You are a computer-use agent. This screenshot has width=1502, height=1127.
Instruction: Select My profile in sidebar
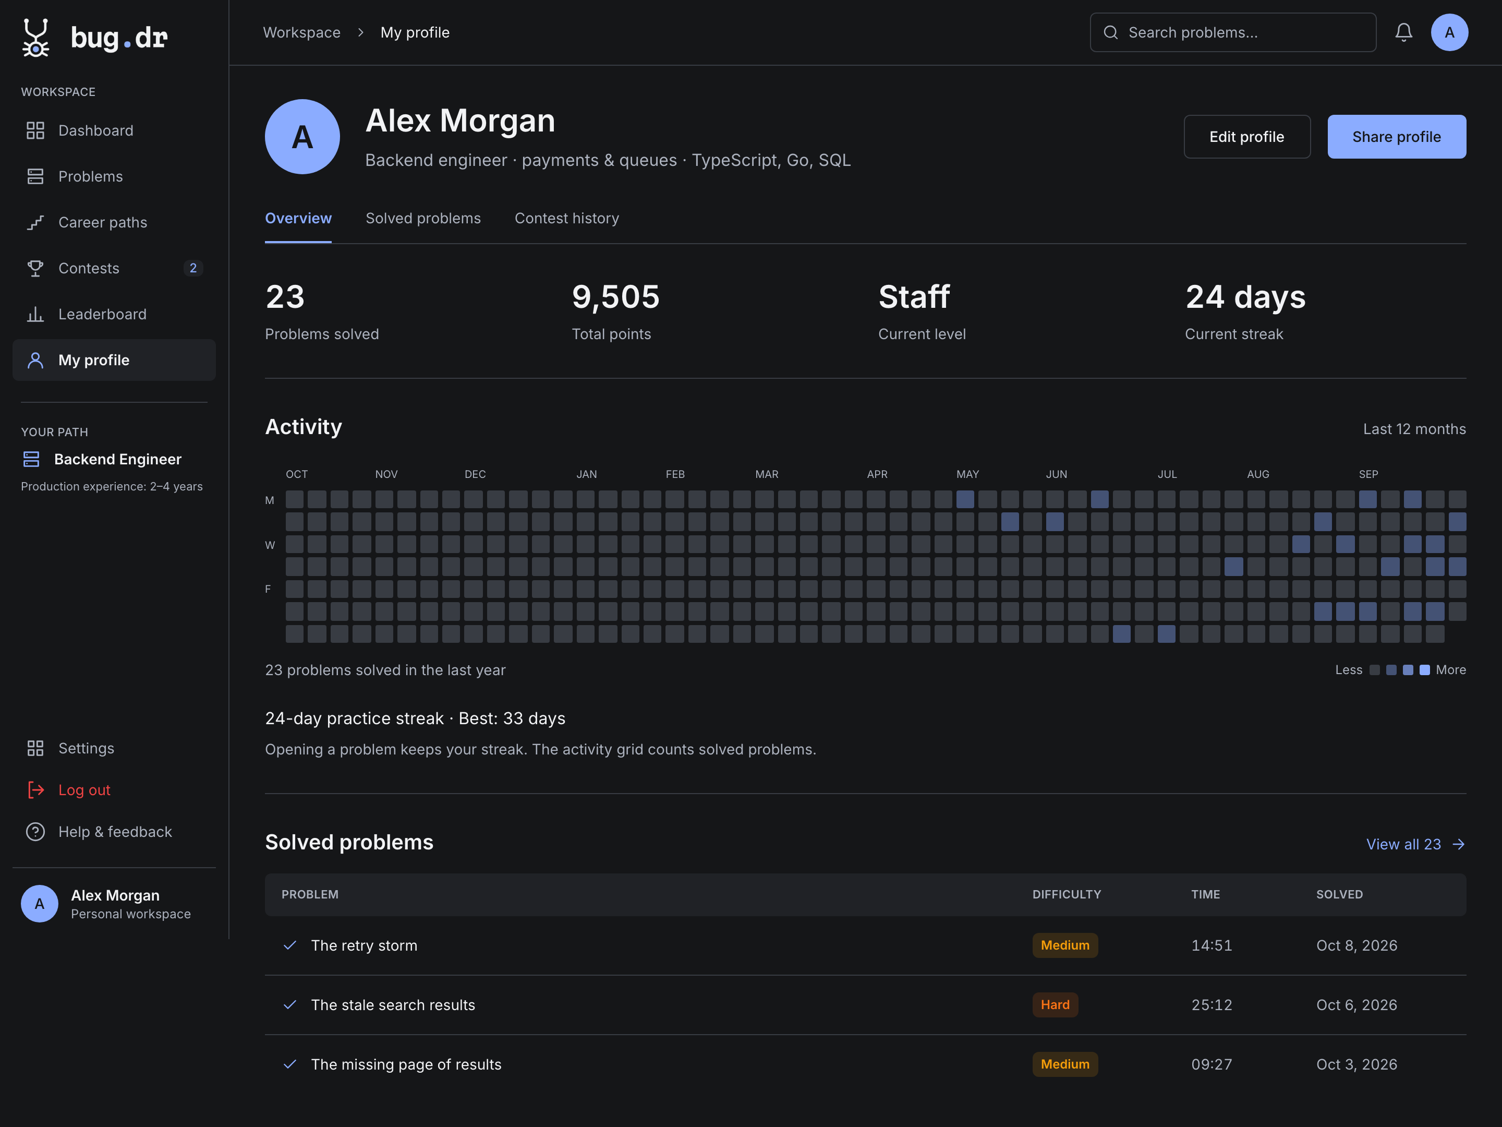coord(114,360)
